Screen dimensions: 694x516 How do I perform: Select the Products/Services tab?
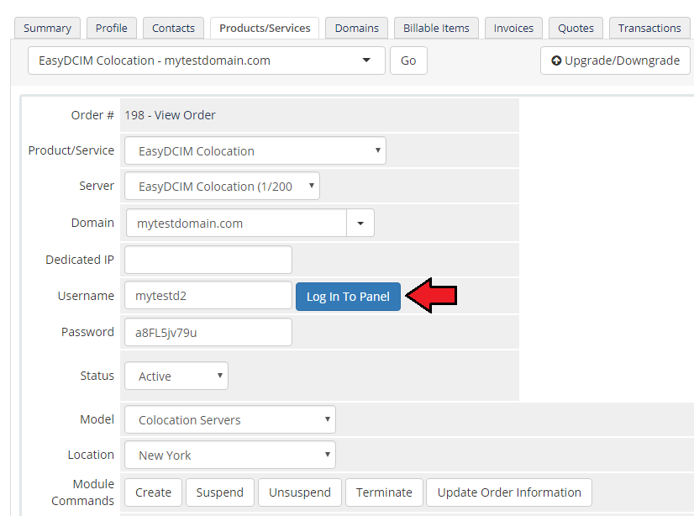point(265,28)
